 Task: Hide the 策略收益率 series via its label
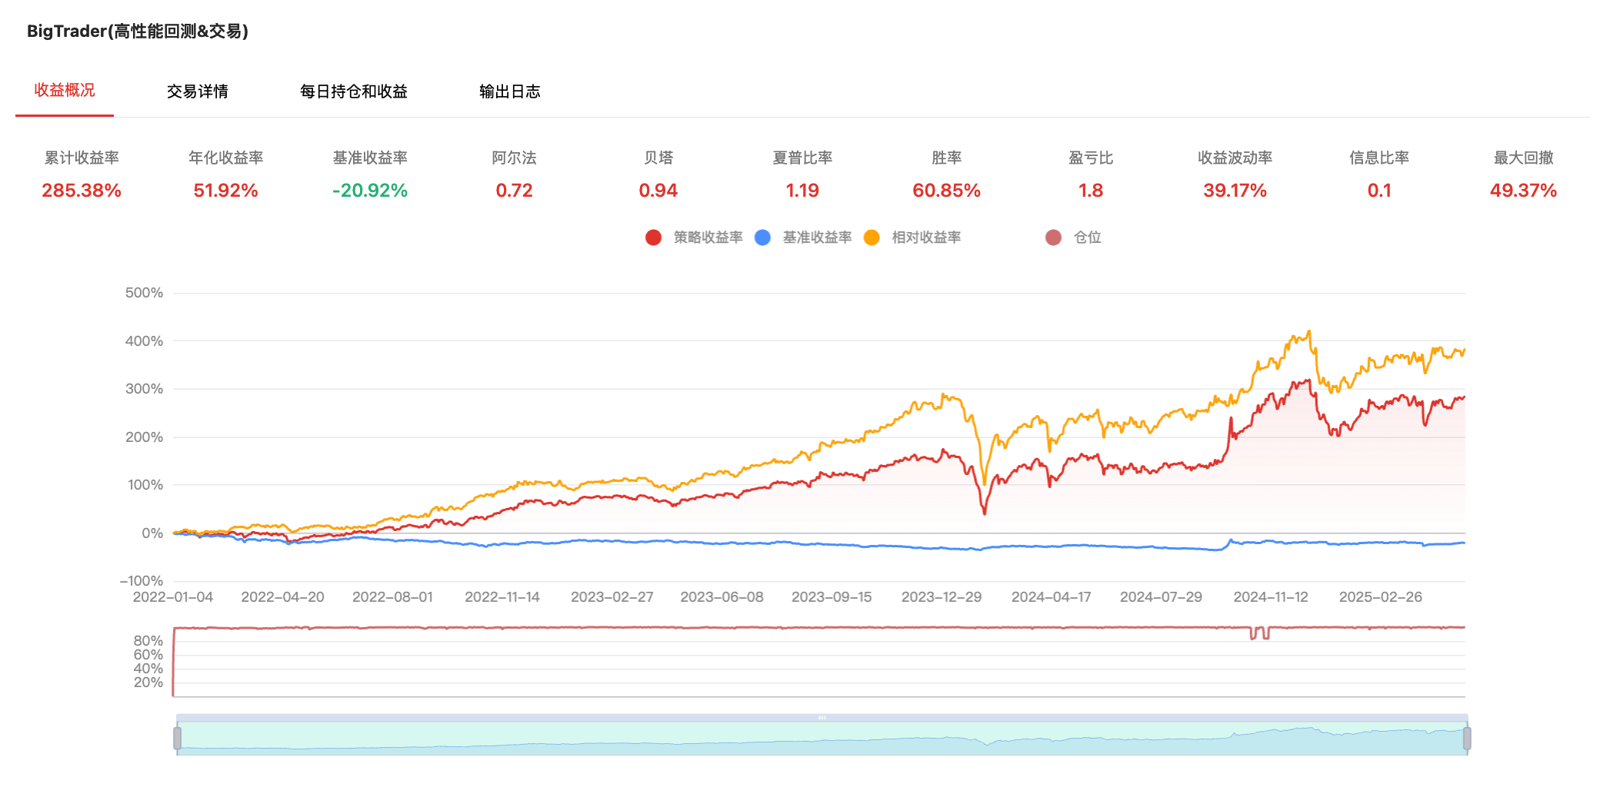708,237
